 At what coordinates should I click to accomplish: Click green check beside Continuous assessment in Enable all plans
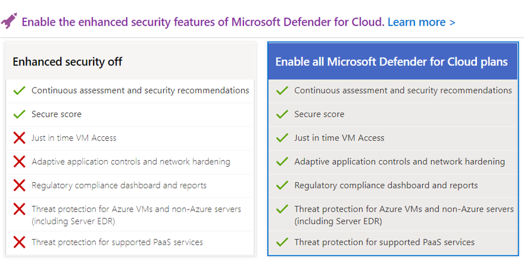coord(282,90)
